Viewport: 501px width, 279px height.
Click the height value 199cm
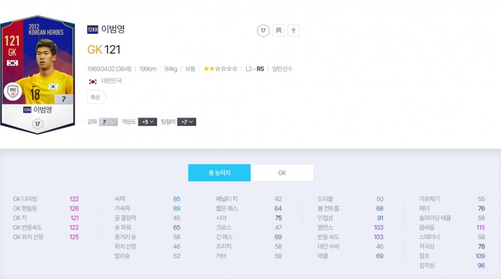point(148,69)
